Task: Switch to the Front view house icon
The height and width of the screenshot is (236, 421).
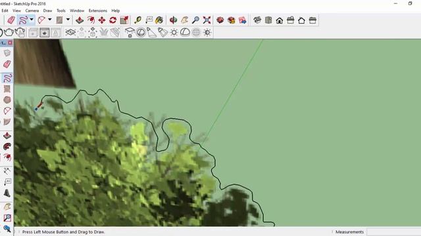Action: pos(280,20)
